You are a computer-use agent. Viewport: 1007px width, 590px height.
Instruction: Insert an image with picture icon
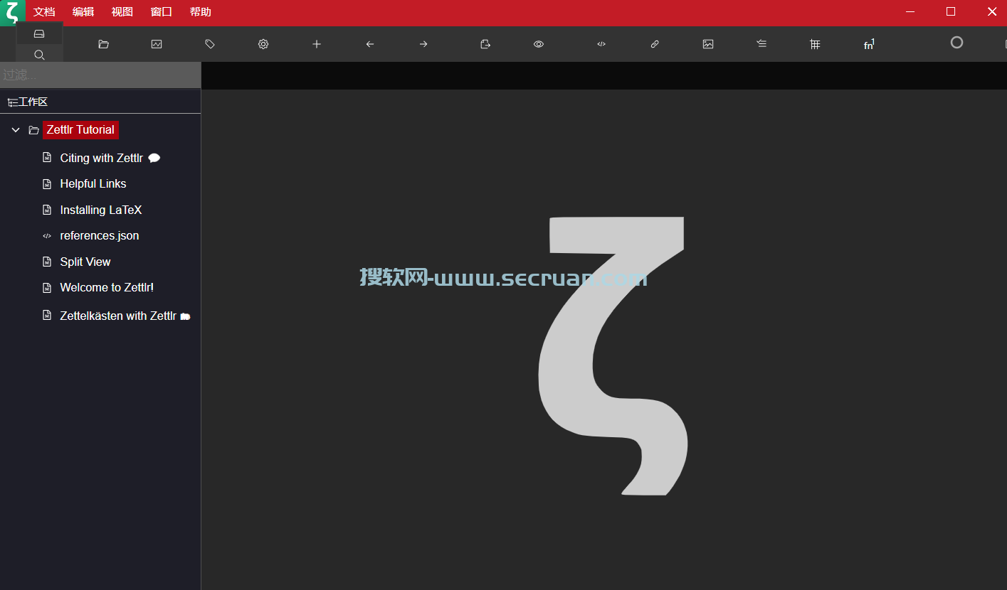(708, 44)
